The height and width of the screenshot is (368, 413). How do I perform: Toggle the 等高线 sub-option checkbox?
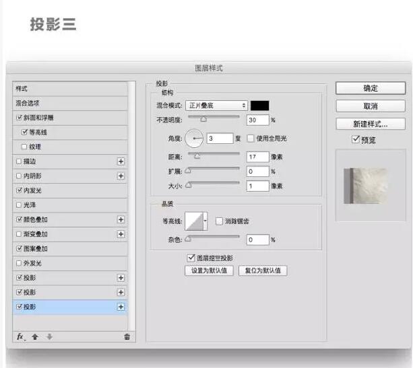[24, 132]
